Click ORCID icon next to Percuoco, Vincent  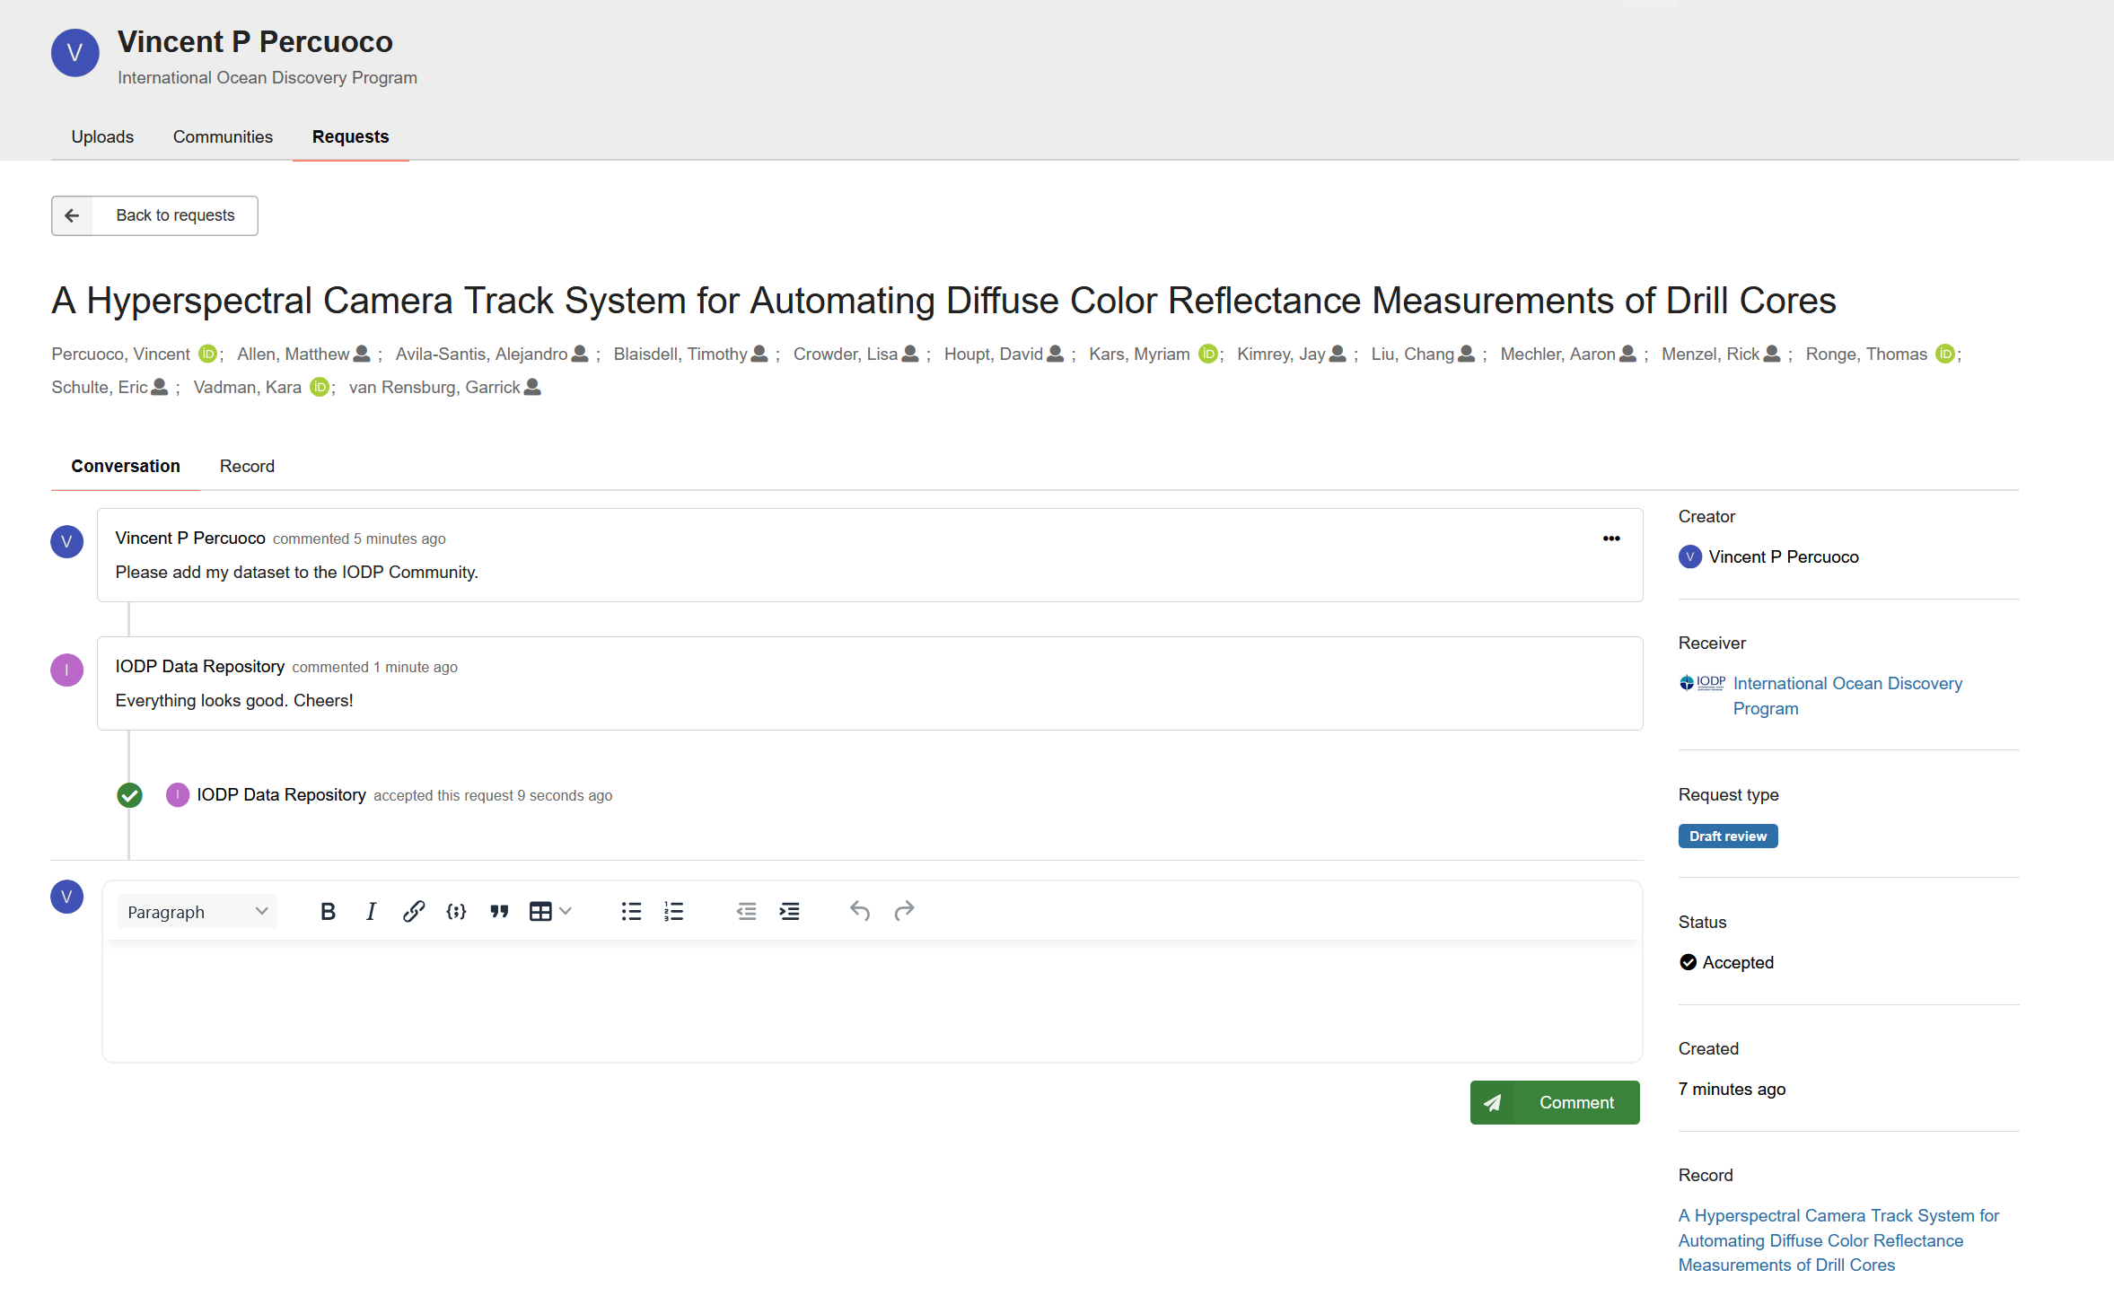207,354
